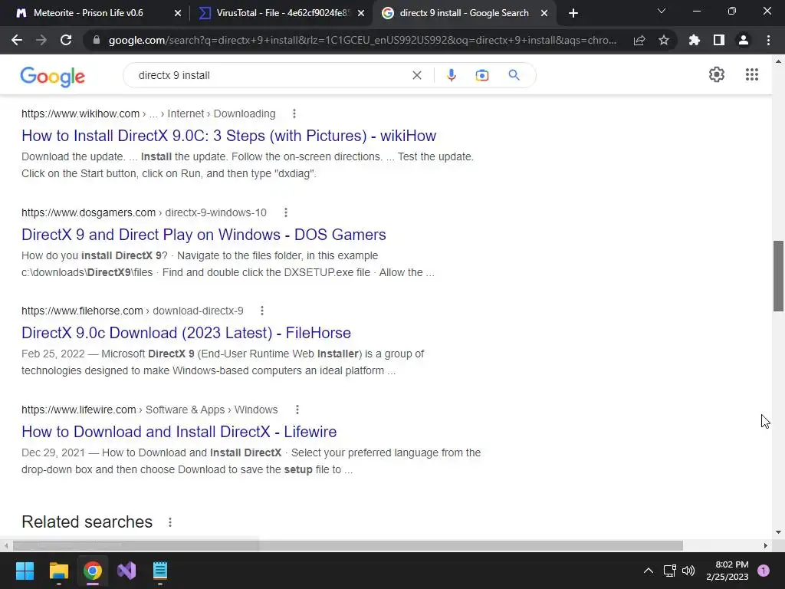Image resolution: width=785 pixels, height=589 pixels.
Task: Open the Notepad taskbar icon
Action: (x=159, y=571)
